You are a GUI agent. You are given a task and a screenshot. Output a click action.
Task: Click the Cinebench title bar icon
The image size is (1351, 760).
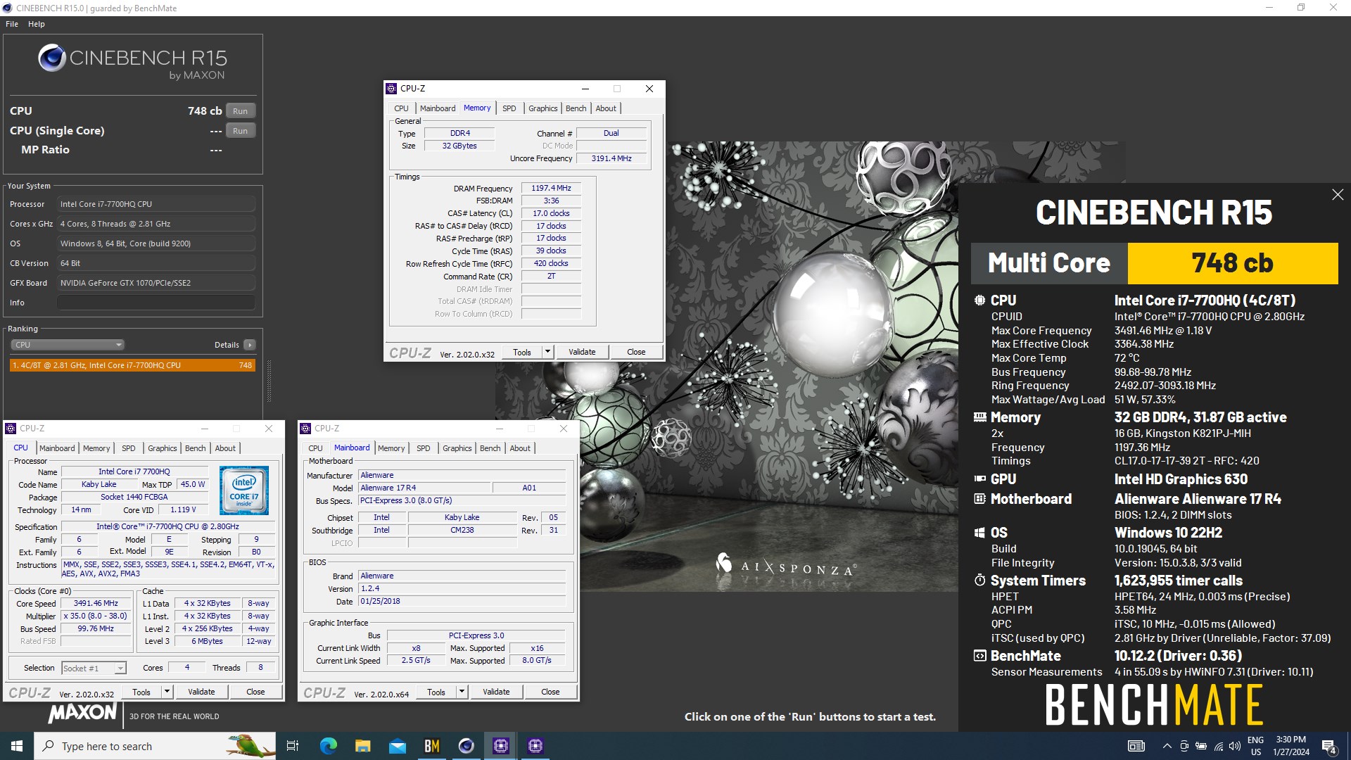[8, 8]
